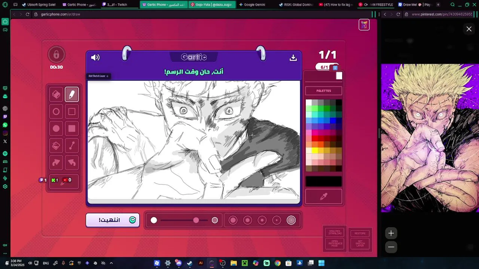Click the RESTORE button
Viewport: 479px width, 269px height.
click(360, 233)
